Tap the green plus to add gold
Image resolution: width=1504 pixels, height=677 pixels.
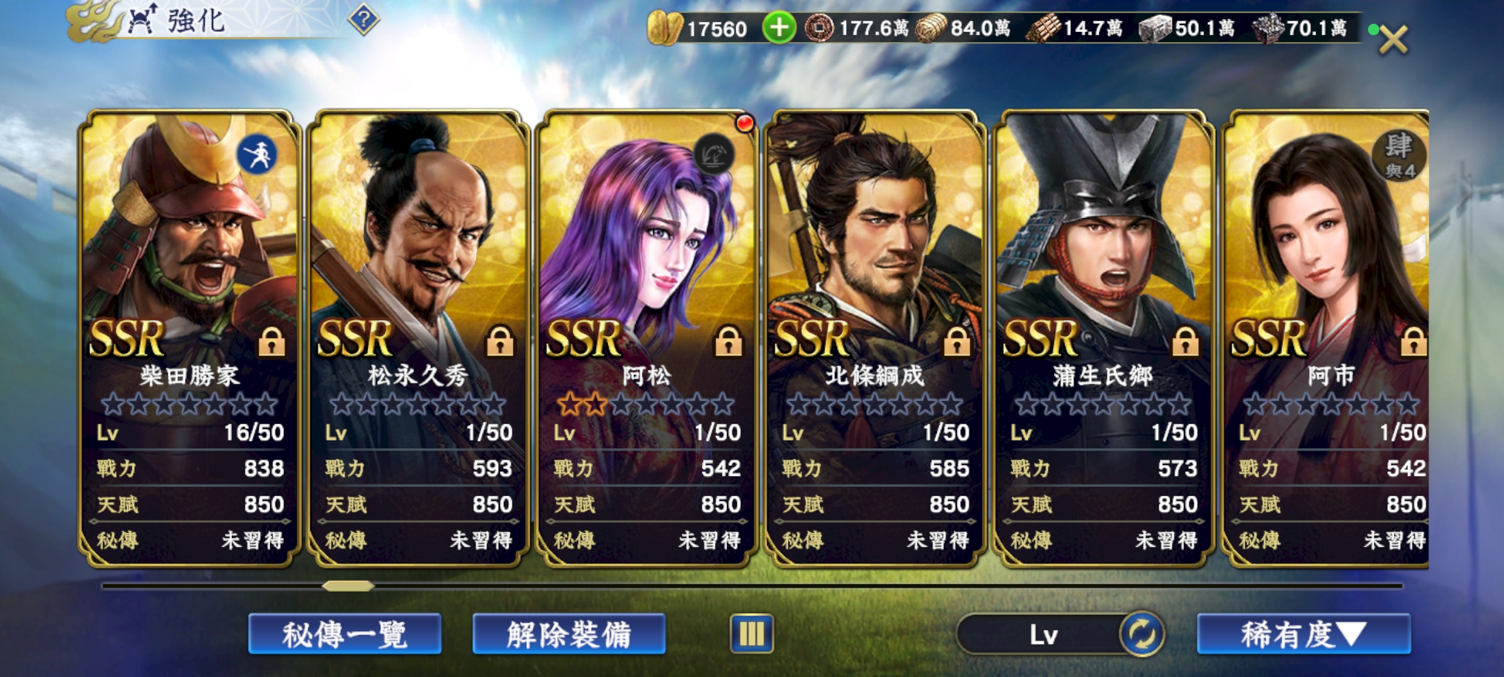(x=779, y=28)
